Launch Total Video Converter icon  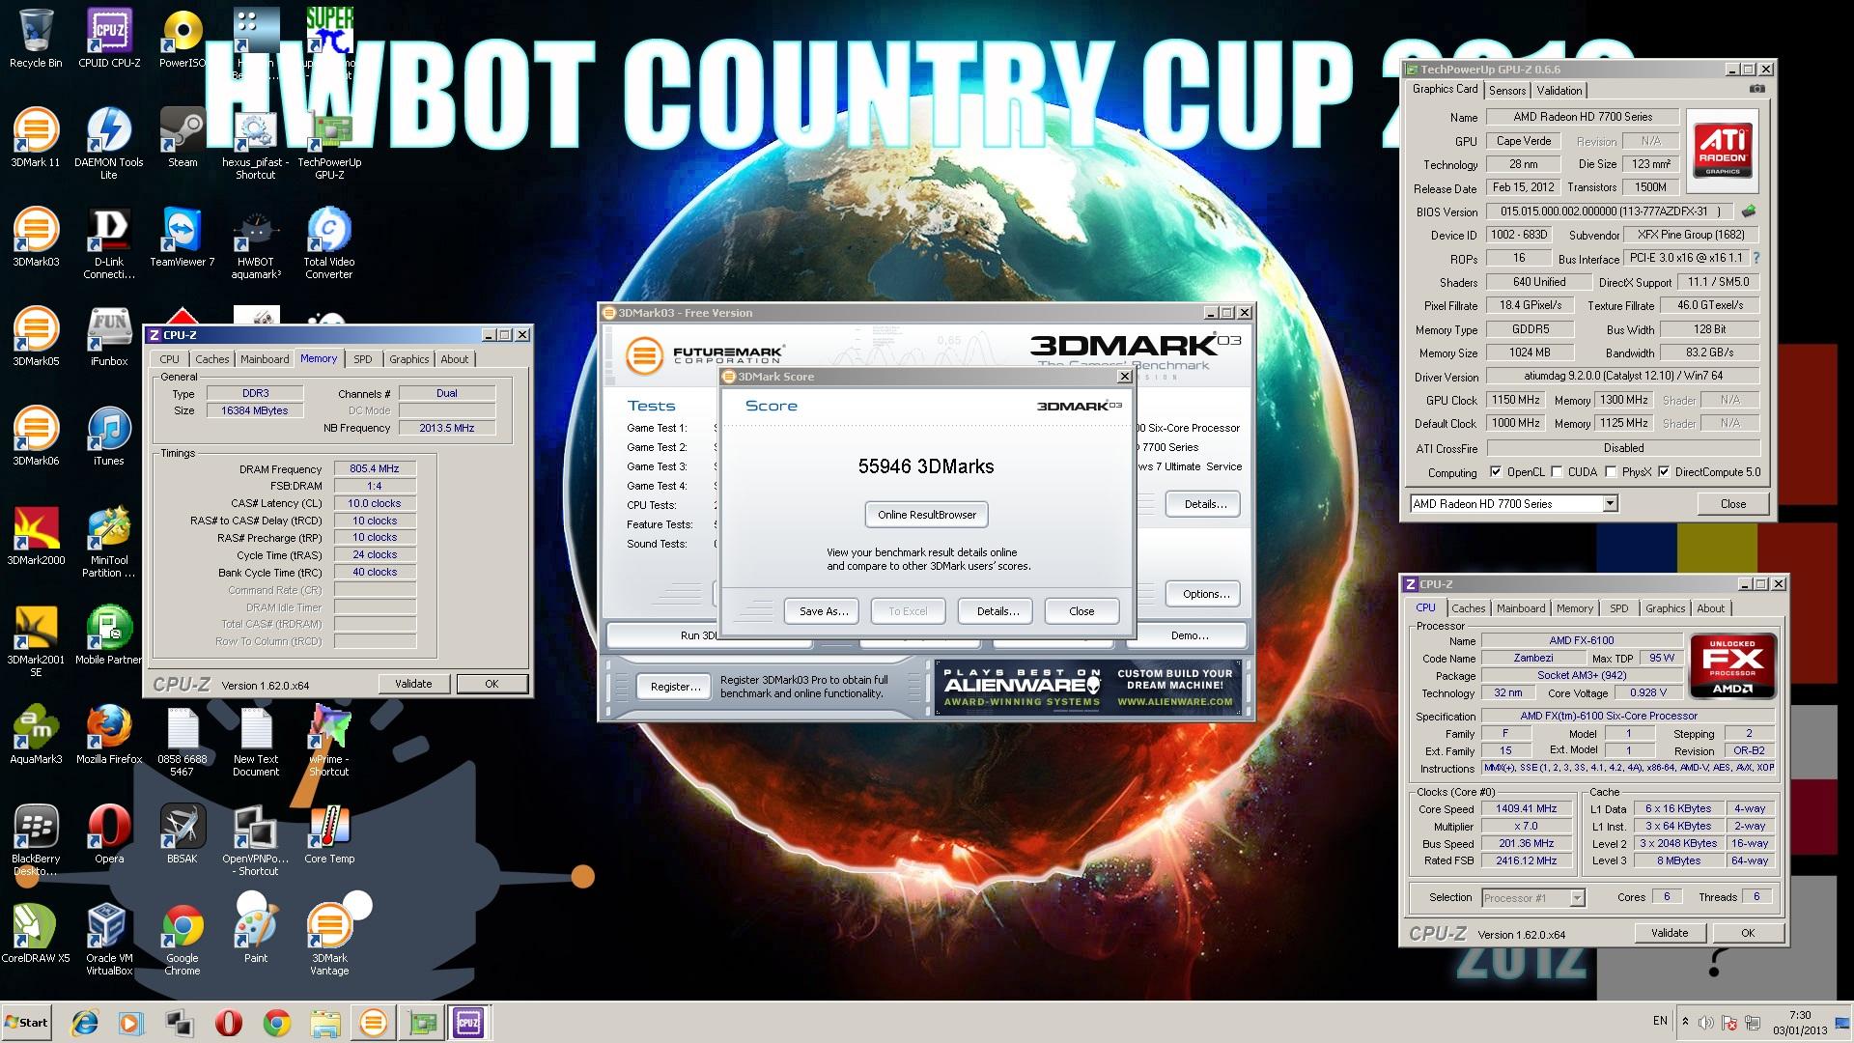point(329,242)
